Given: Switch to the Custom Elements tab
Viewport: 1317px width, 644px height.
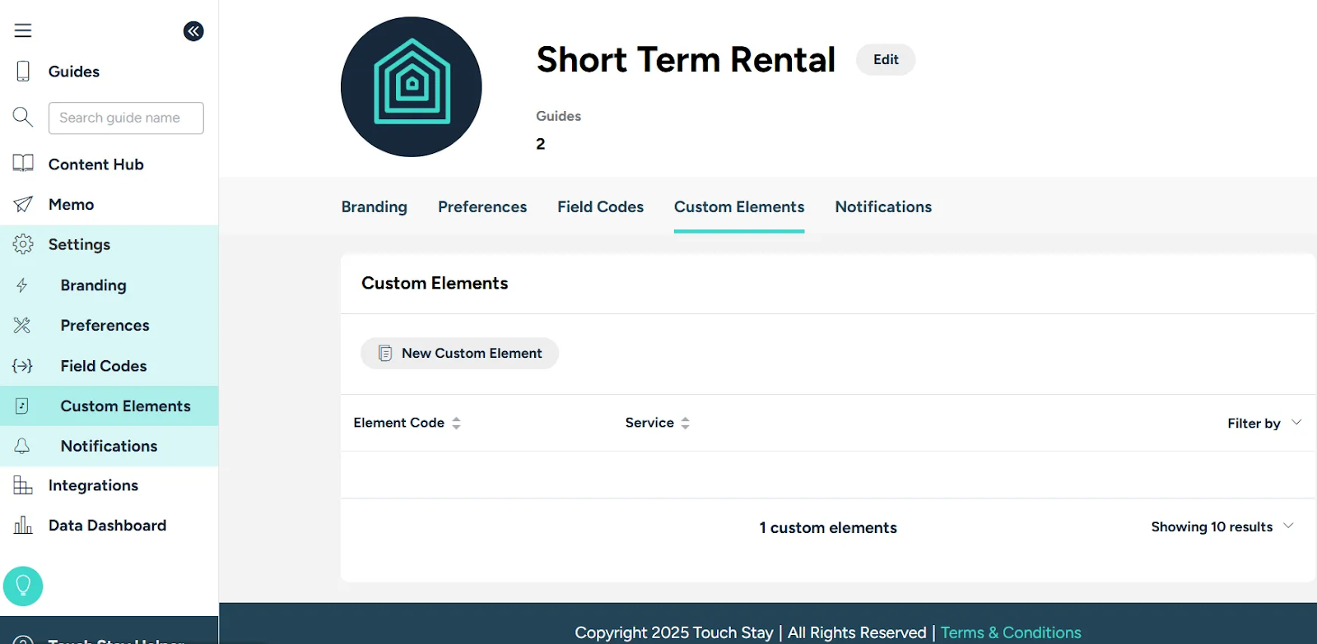Looking at the screenshot, I should (739, 207).
